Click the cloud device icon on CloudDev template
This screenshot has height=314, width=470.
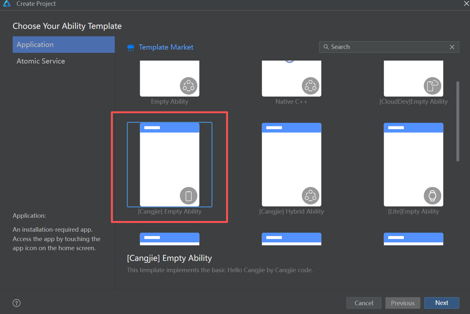point(433,86)
